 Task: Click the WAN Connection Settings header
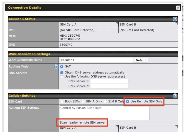(93, 54)
